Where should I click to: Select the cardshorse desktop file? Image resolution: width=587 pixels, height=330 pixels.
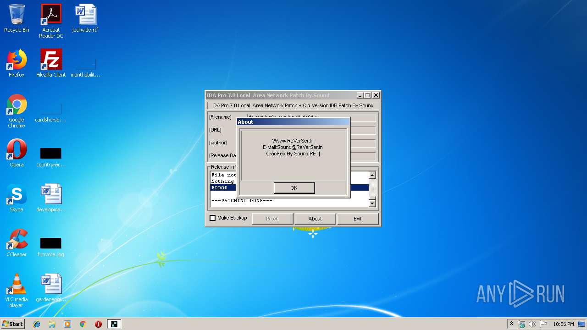[x=51, y=112]
